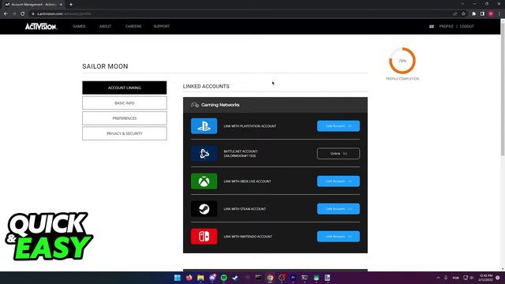Click the controller icon beside Gaming Networks
This screenshot has width=505, height=284.
tap(195, 105)
